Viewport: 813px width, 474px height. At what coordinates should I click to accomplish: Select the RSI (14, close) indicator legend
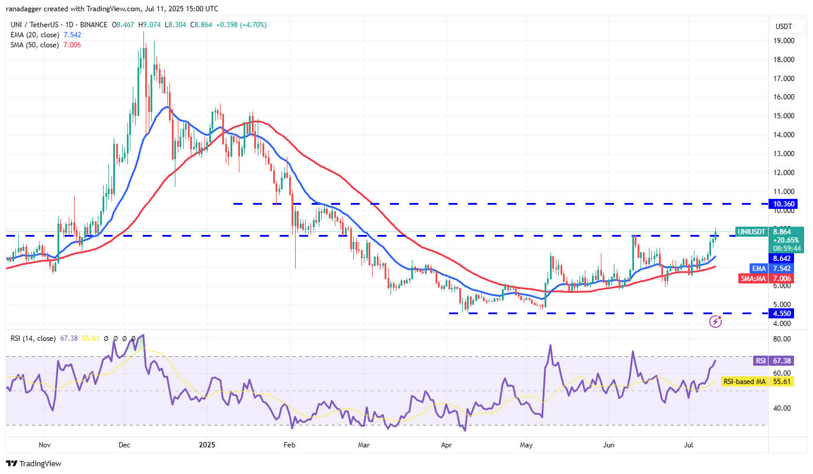[x=33, y=338]
